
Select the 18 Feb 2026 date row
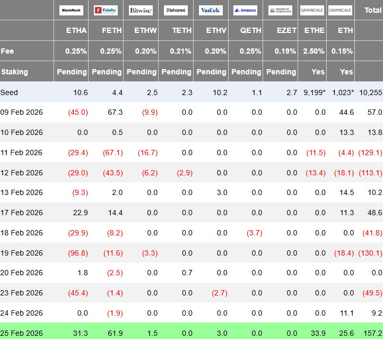pos(192,233)
